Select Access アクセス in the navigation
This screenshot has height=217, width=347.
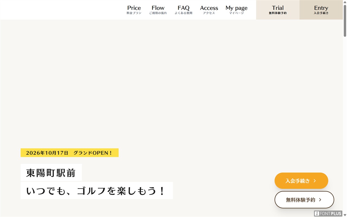[209, 10]
